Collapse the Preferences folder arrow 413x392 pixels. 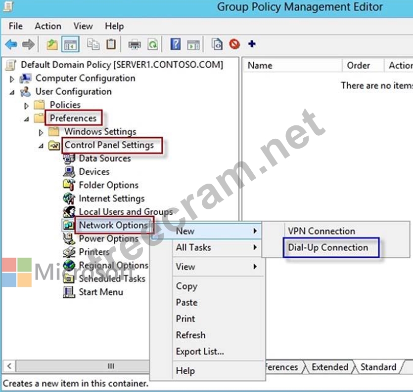click(x=26, y=119)
